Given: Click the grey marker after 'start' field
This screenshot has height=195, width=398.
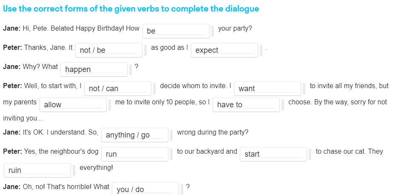Looking at the screenshot, I should click(x=310, y=154).
